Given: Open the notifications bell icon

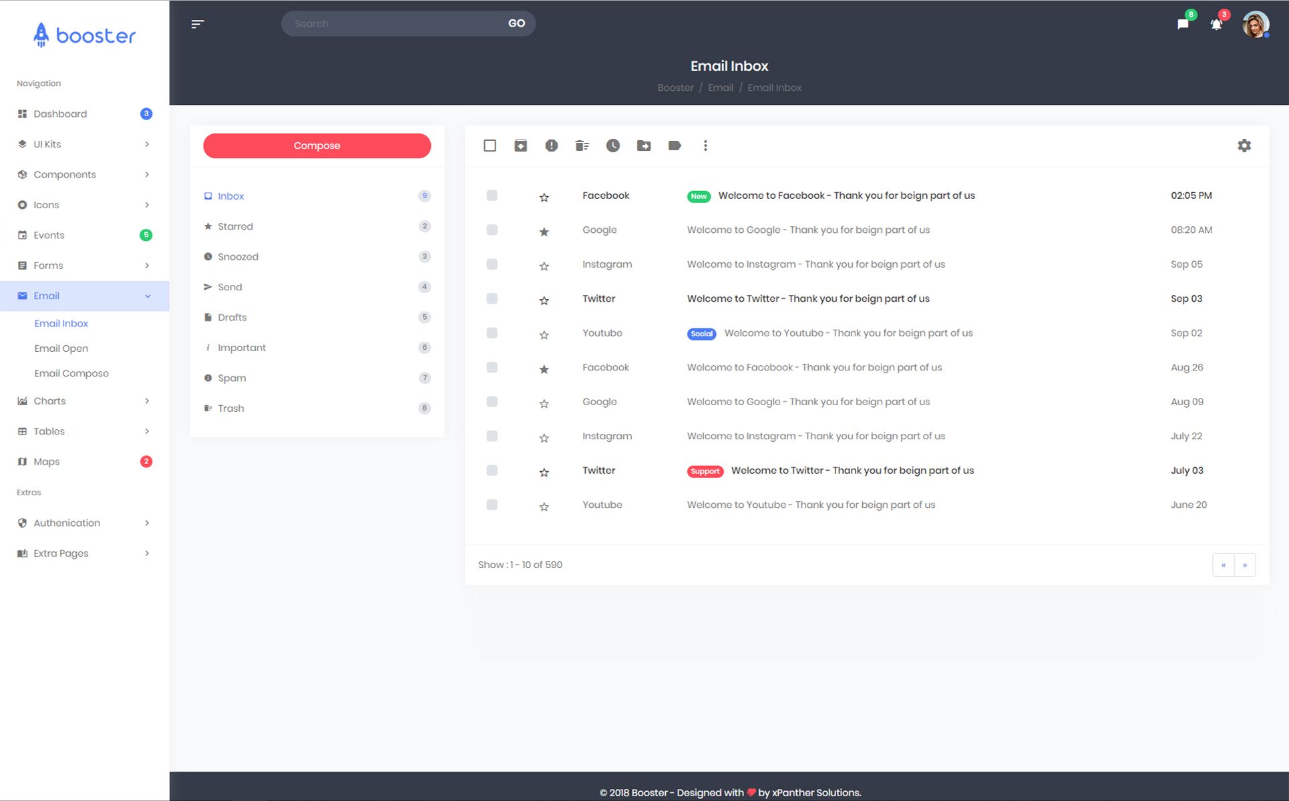Looking at the screenshot, I should (1216, 25).
